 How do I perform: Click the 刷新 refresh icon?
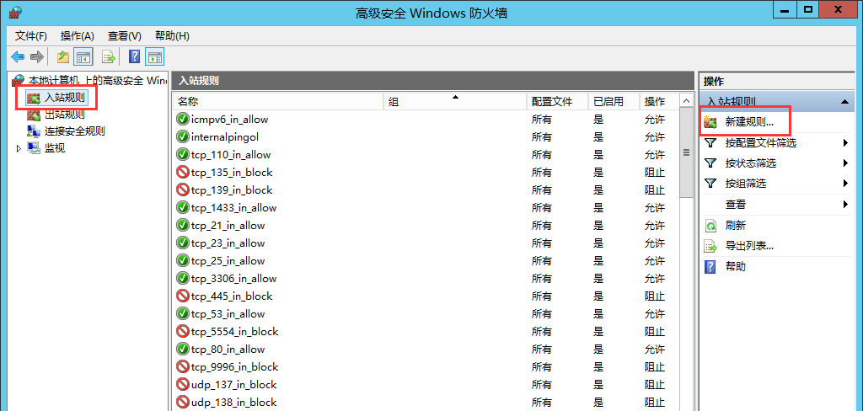click(710, 226)
